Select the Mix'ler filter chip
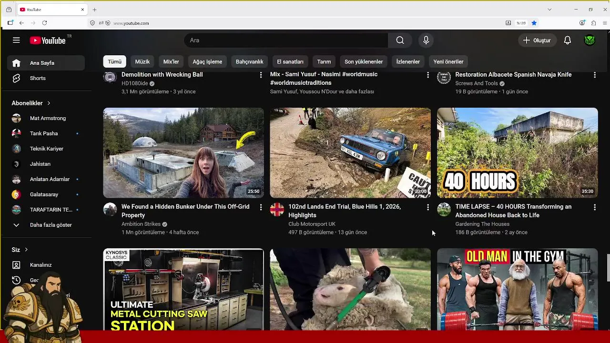Image resolution: width=610 pixels, height=343 pixels. point(171,61)
